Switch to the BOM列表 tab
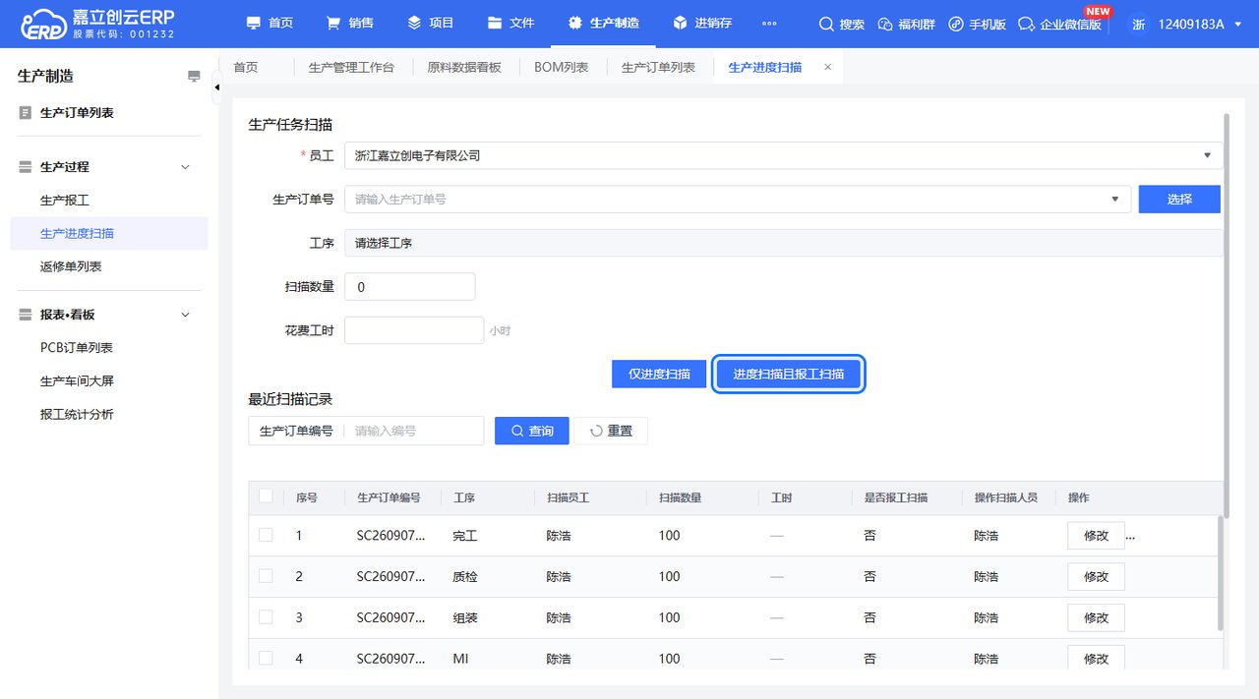The height and width of the screenshot is (699, 1259). click(562, 67)
